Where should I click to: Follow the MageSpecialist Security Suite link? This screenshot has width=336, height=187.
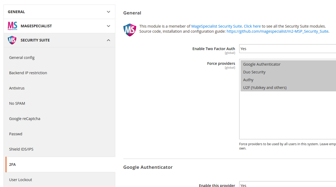point(216,26)
